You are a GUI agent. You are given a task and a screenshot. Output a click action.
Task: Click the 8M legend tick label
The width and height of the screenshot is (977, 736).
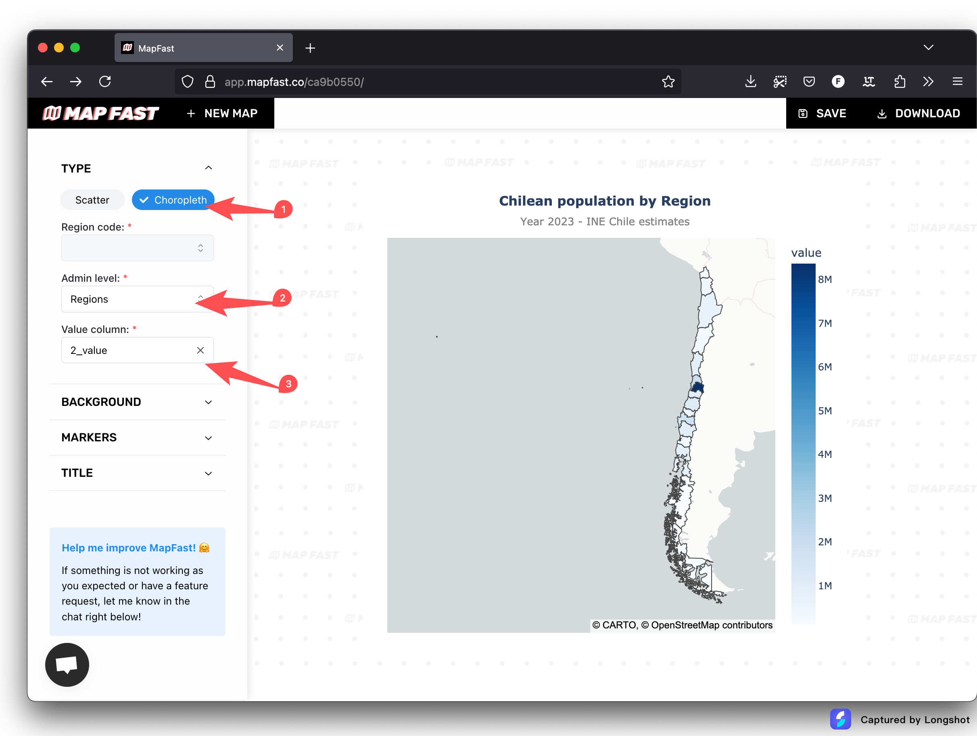(825, 279)
